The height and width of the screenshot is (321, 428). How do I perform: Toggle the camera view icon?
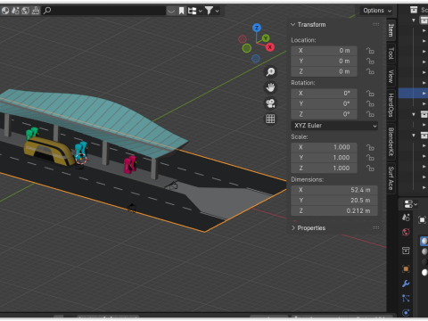(270, 103)
